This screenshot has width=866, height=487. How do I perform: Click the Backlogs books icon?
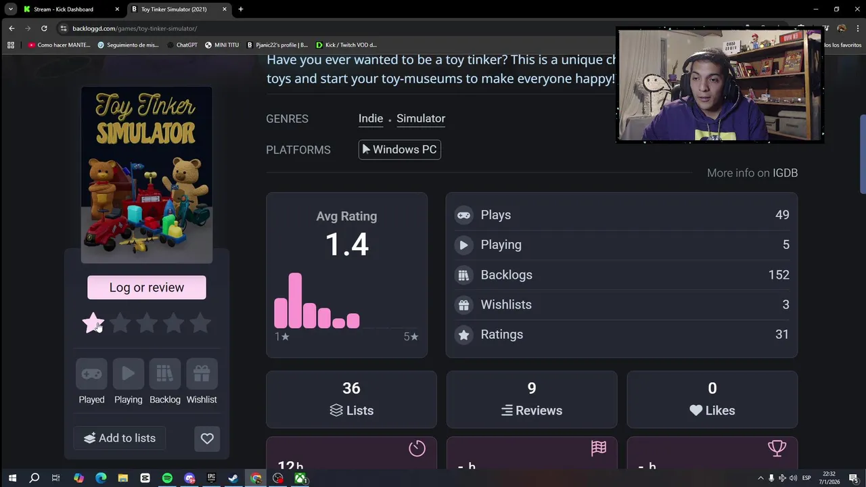click(x=463, y=275)
